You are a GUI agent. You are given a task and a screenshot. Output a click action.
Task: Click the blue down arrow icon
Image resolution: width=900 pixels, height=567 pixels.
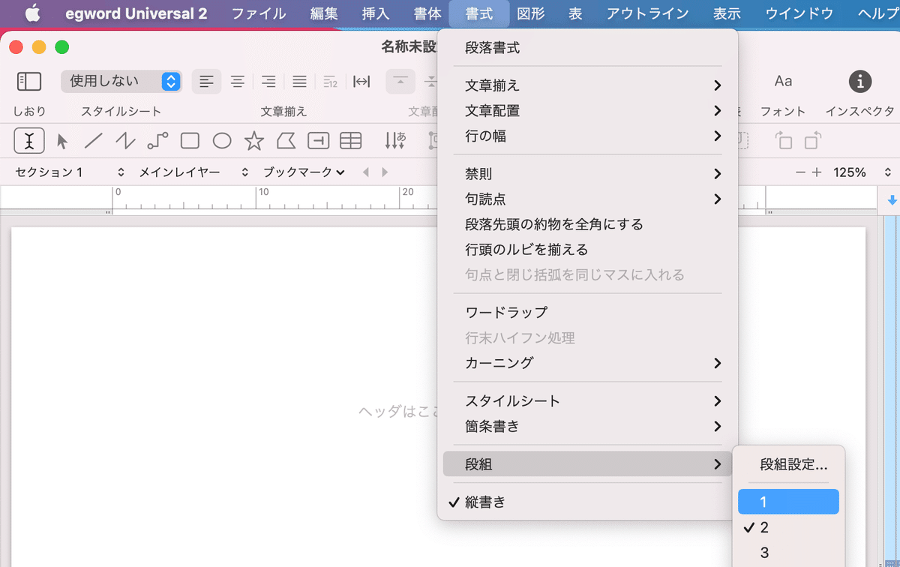tap(892, 200)
